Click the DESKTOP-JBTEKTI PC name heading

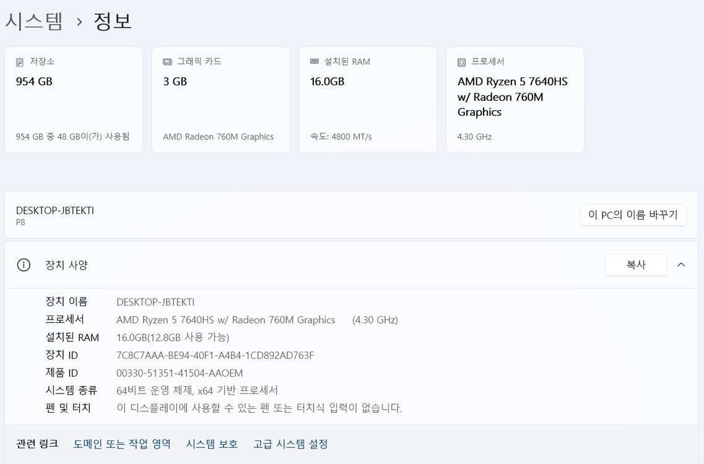click(55, 210)
